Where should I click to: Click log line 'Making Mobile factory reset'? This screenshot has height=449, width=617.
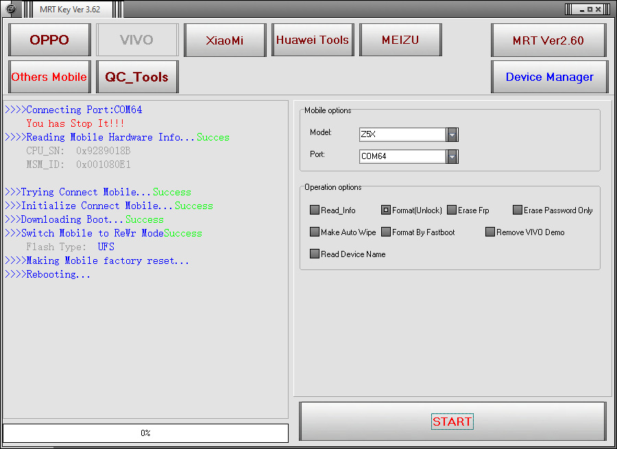[97, 261]
